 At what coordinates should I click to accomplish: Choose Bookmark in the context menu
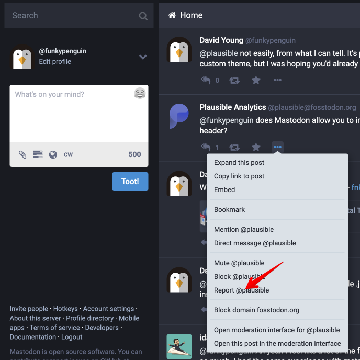point(229,209)
